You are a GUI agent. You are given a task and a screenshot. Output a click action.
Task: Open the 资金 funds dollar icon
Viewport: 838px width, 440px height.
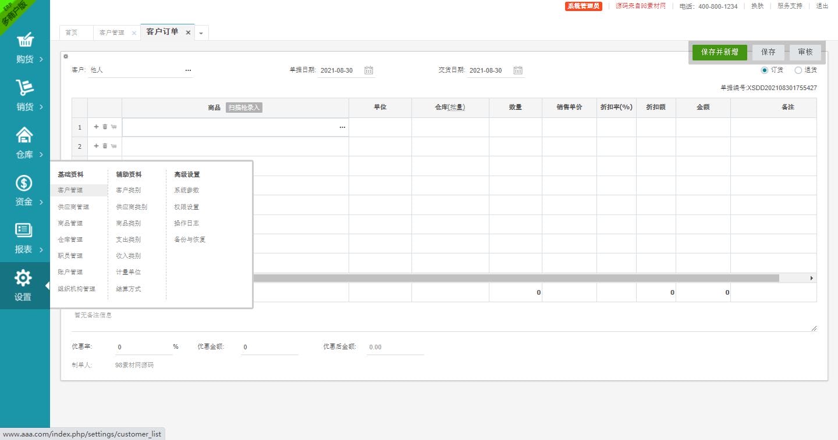(24, 183)
